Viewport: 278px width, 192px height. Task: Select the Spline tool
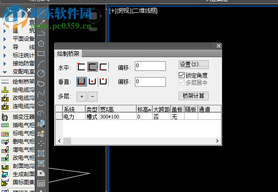point(41,94)
